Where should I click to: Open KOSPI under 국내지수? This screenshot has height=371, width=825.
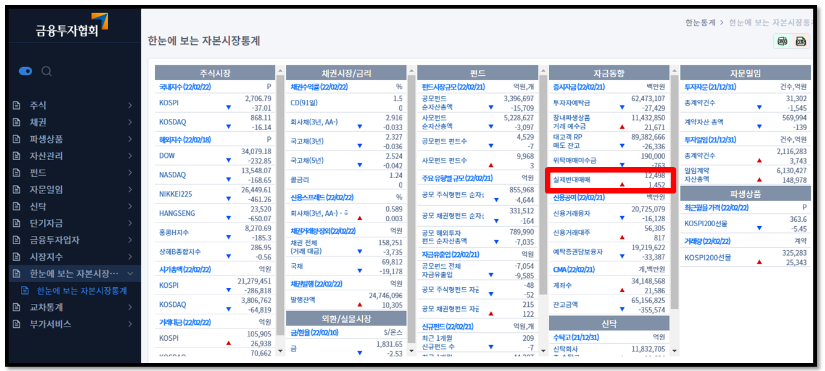168,103
